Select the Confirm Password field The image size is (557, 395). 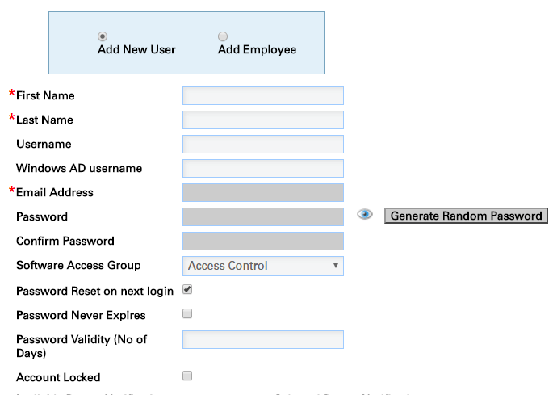click(262, 242)
